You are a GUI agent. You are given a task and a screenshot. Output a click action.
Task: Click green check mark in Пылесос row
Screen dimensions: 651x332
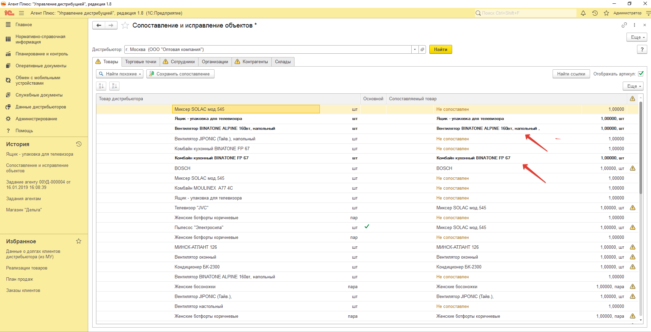[x=367, y=227]
